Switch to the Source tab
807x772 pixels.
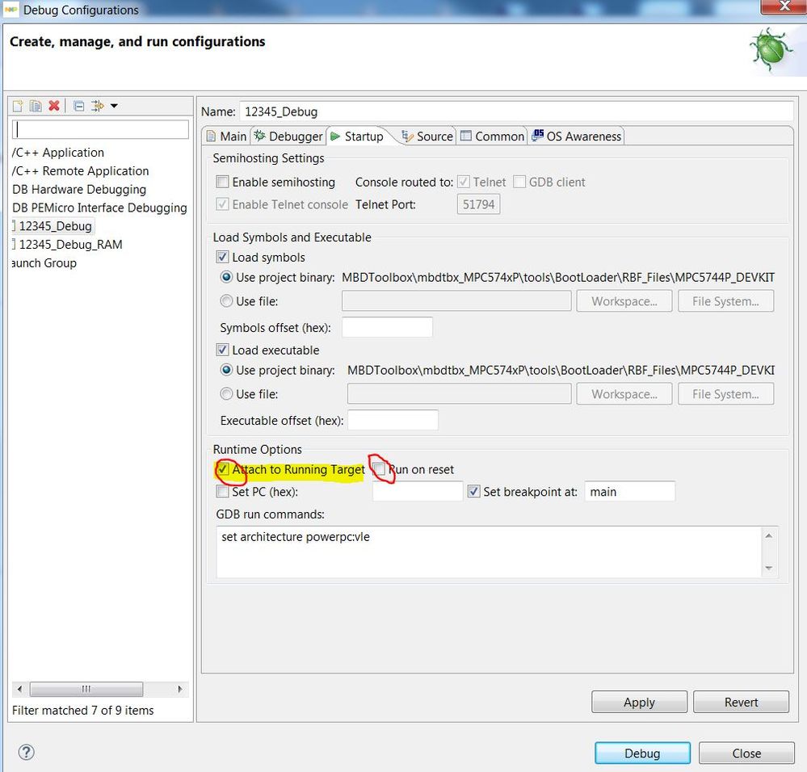(427, 136)
